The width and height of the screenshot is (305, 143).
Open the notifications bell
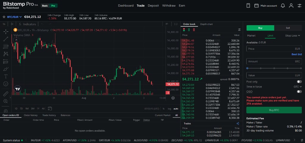point(283,6)
